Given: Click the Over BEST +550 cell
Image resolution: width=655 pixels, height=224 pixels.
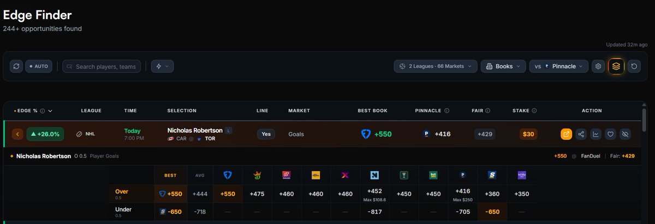Looking at the screenshot, I should click(170, 194).
